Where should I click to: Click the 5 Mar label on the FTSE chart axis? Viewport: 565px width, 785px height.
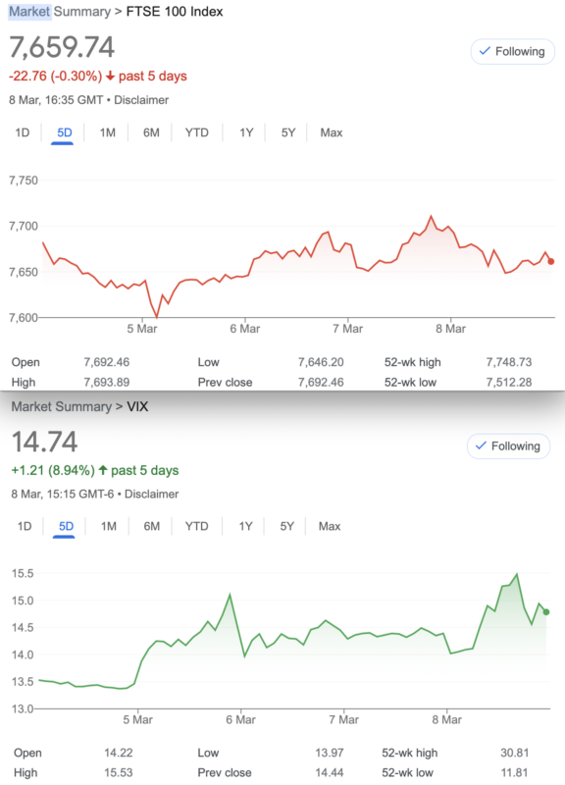[142, 329]
